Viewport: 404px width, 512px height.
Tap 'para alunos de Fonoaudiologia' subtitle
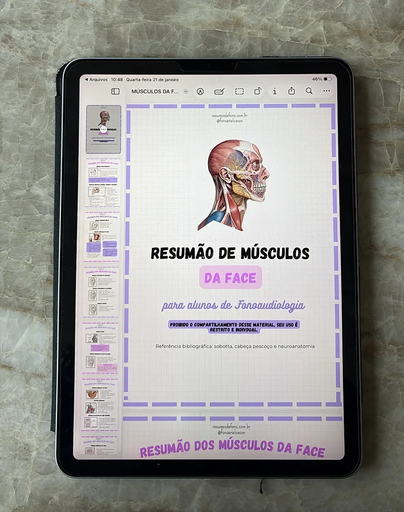[233, 306]
